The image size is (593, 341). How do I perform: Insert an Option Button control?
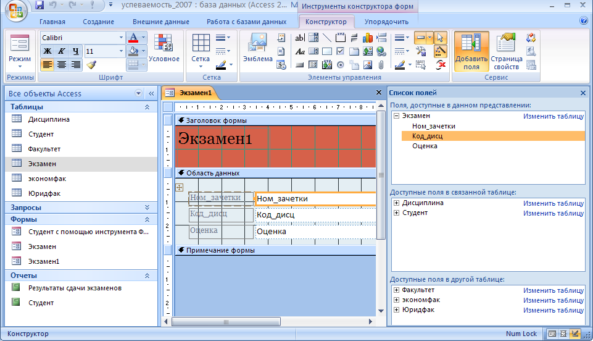[x=341, y=65]
